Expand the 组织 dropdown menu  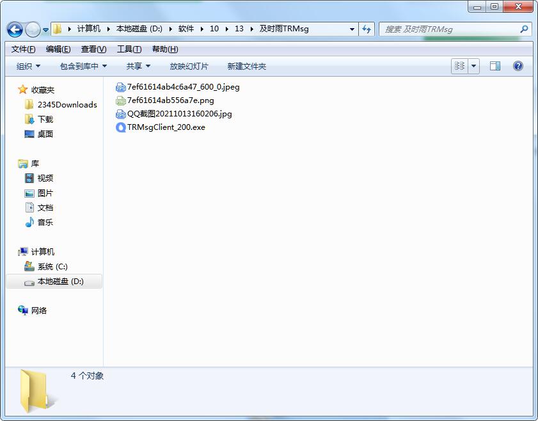coord(28,66)
